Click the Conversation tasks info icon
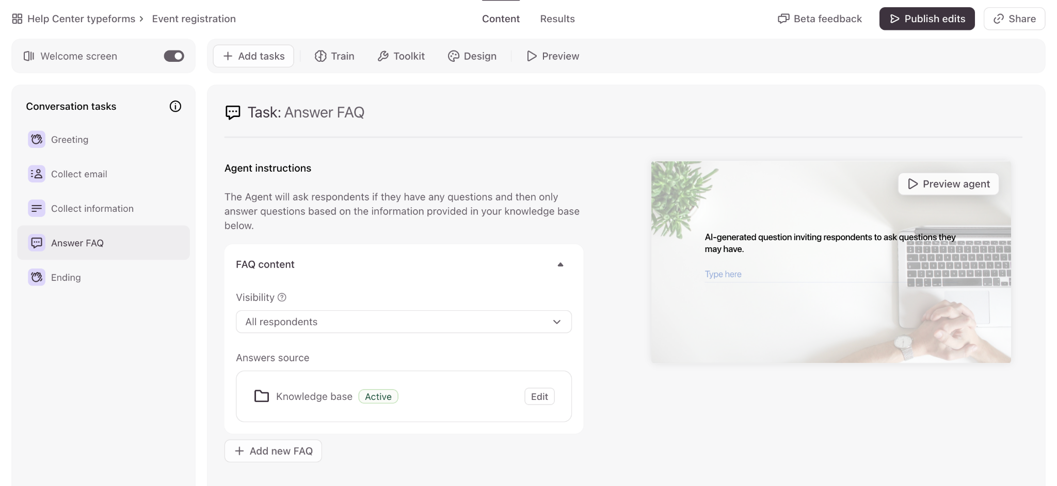Screen dimensions: 1057x486 coord(175,106)
